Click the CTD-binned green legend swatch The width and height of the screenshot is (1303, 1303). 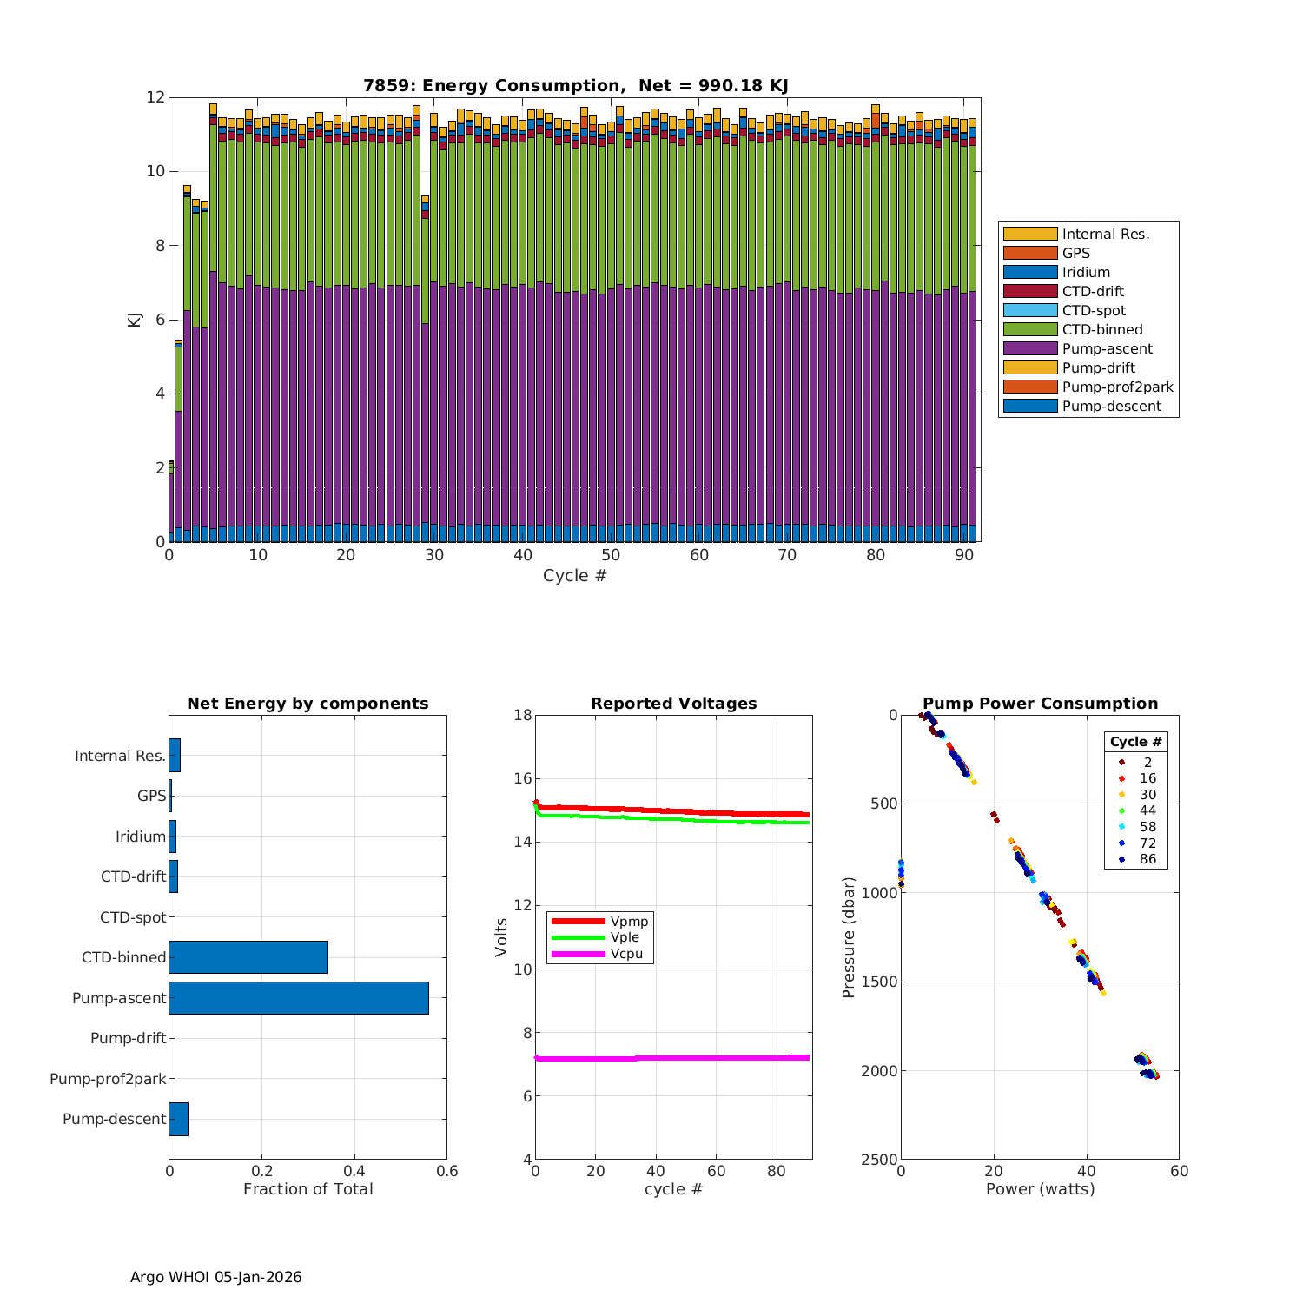[1030, 329]
